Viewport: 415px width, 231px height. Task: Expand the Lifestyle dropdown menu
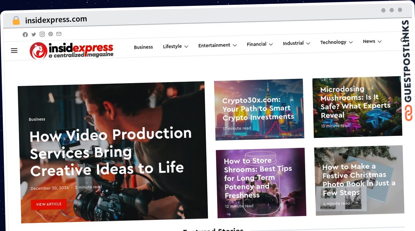(x=176, y=46)
